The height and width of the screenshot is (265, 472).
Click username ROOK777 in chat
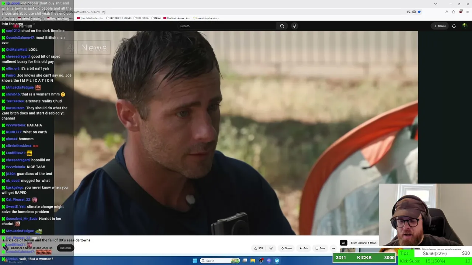click(x=14, y=132)
